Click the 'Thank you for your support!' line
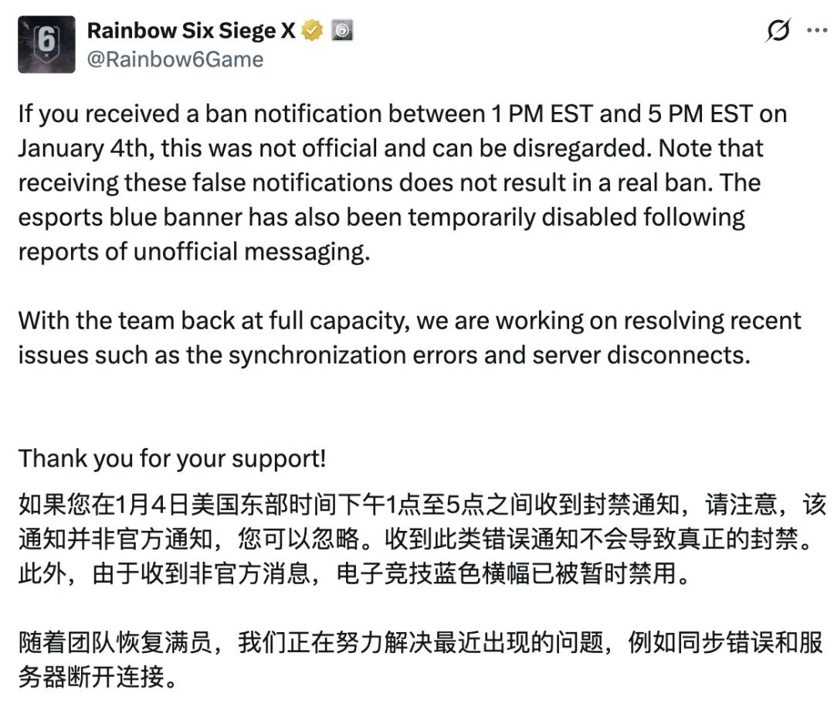834x704 pixels. pyautogui.click(x=171, y=458)
